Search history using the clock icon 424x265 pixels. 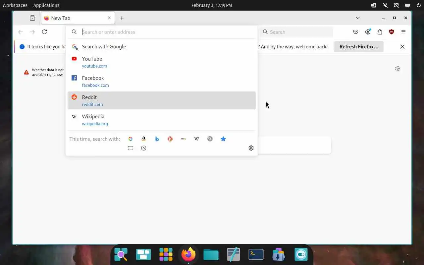[x=143, y=148]
